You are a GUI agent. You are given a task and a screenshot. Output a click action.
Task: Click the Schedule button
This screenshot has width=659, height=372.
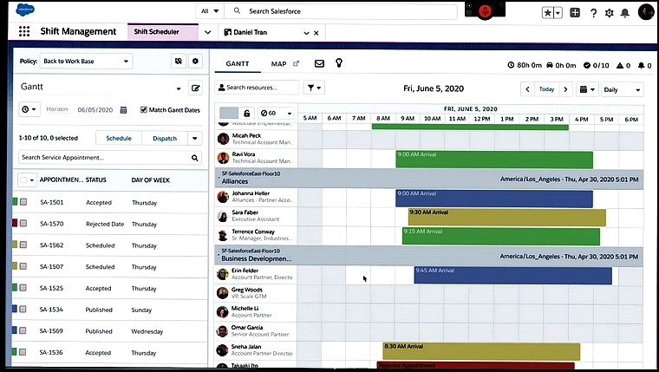[119, 138]
